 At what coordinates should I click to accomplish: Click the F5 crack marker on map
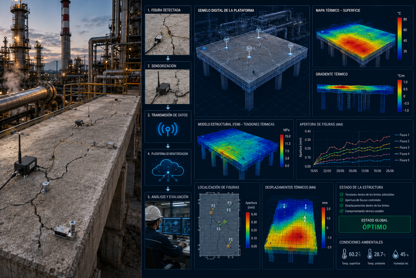point(228,246)
